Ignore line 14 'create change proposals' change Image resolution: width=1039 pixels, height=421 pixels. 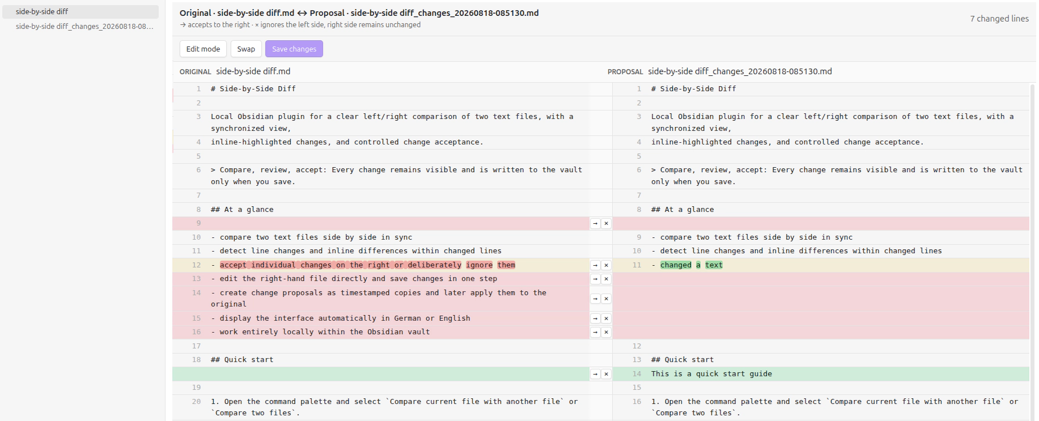click(606, 299)
